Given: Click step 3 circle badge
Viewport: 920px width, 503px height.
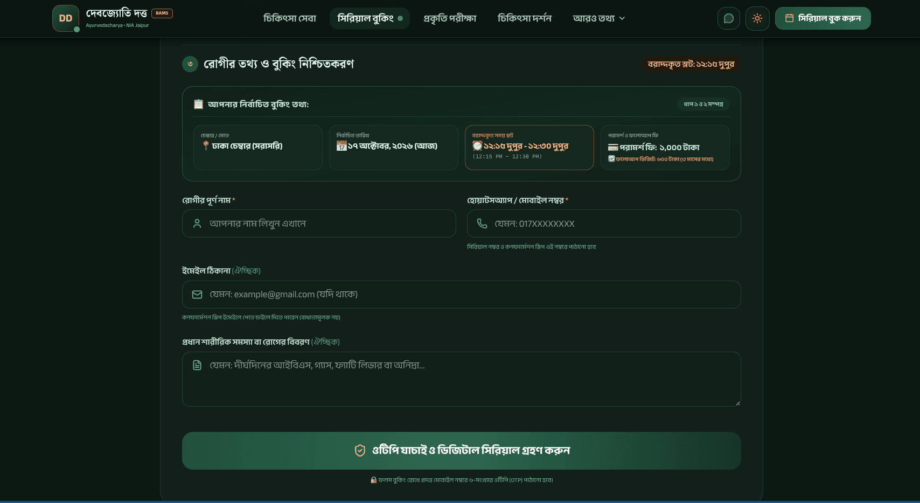Looking at the screenshot, I should pos(190,64).
